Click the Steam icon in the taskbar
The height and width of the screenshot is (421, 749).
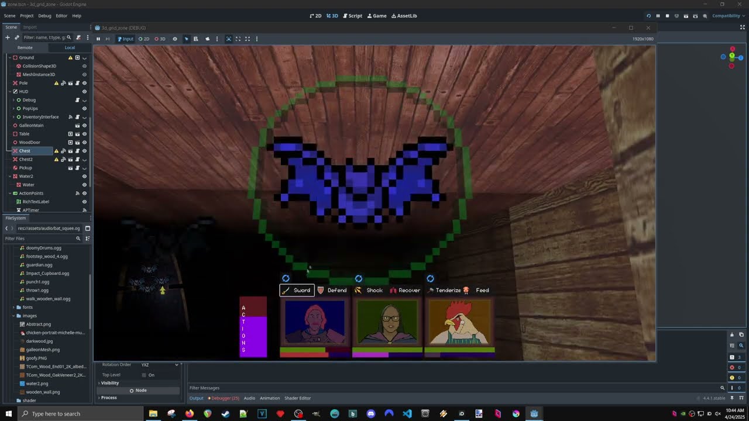pyautogui.click(x=225, y=413)
